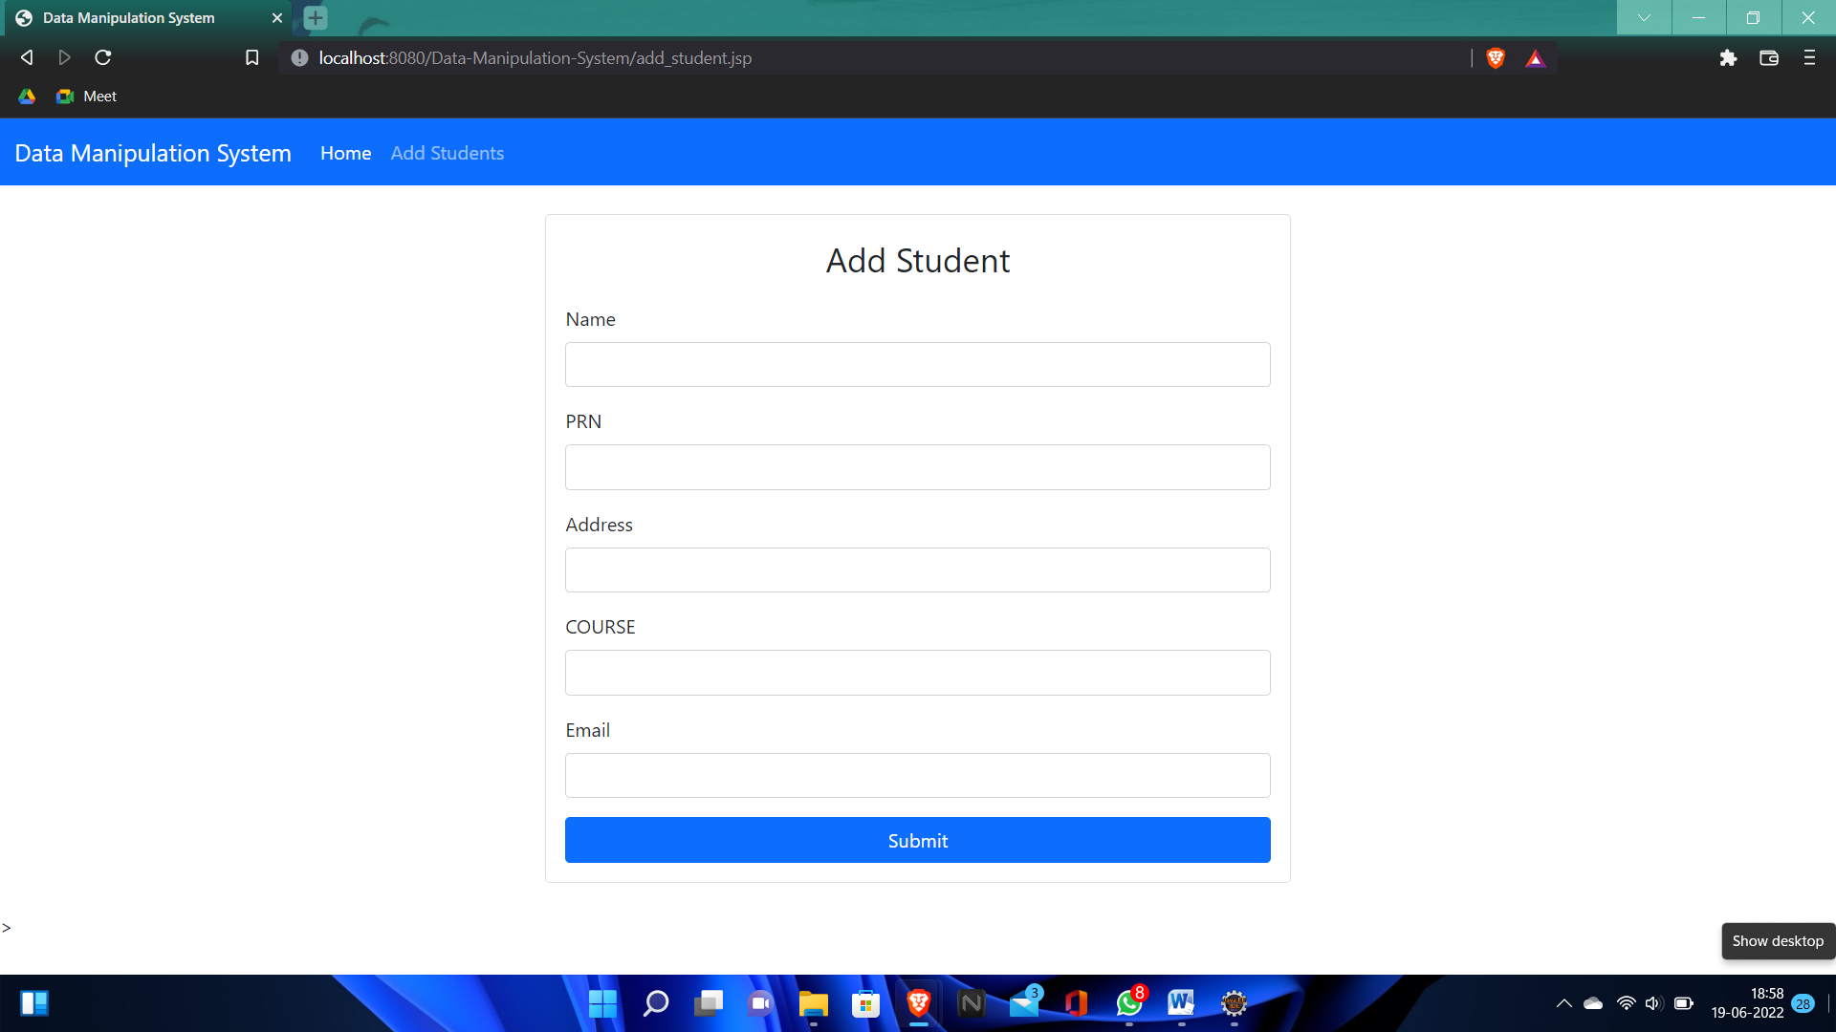This screenshot has width=1836, height=1032.
Task: Open Widgets panel on taskbar
Action: (34, 1003)
